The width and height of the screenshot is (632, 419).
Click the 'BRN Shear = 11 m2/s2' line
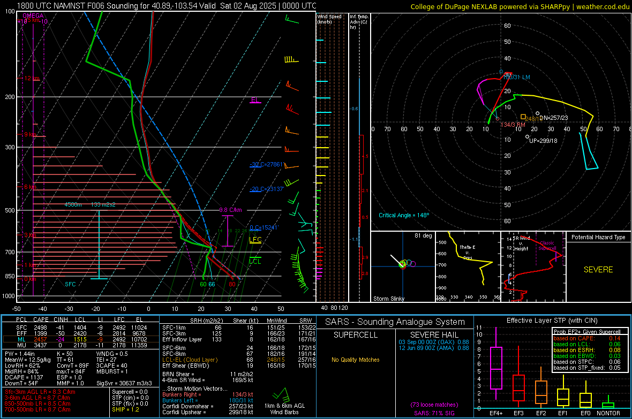(208, 374)
